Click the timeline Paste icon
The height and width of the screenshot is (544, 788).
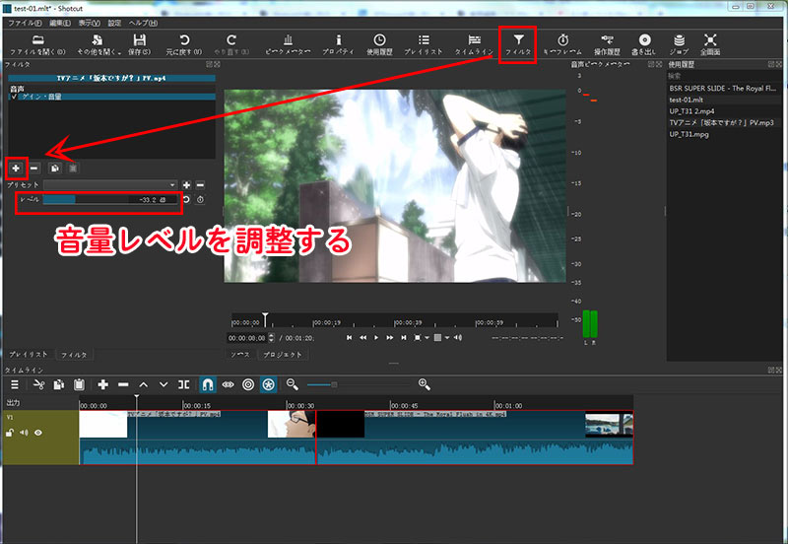pyautogui.click(x=79, y=384)
